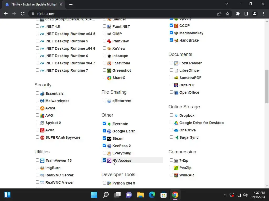Click the Evernote elephant icon
269x201 pixels.
(109, 124)
